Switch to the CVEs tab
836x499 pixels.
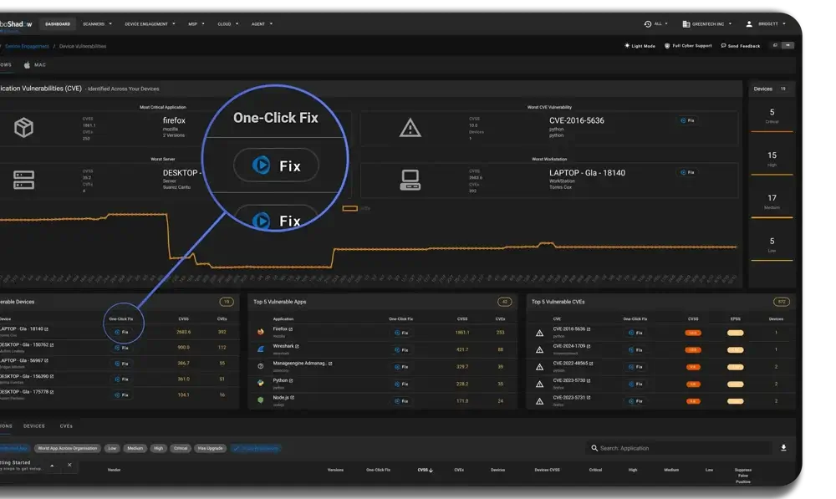click(66, 425)
